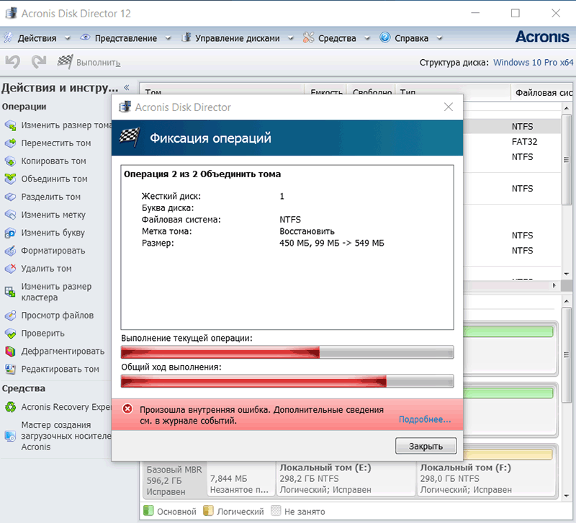The height and width of the screenshot is (523, 576).
Task: Open the Справка menu
Action: click(411, 38)
